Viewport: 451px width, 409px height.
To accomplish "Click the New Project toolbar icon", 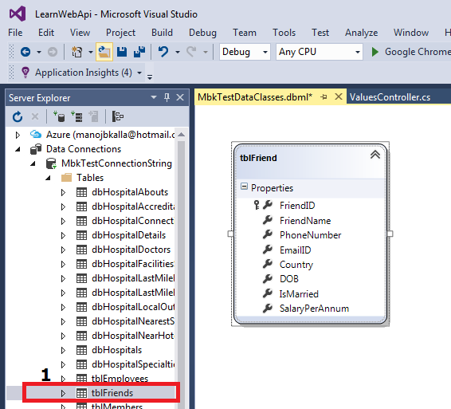I will [x=76, y=52].
